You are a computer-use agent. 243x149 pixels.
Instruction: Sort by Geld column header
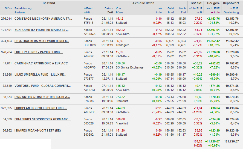tap(170, 8)
